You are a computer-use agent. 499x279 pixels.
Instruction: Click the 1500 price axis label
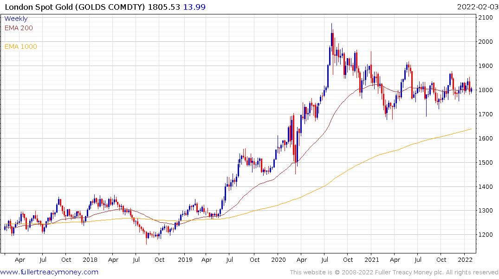pyautogui.click(x=486, y=163)
